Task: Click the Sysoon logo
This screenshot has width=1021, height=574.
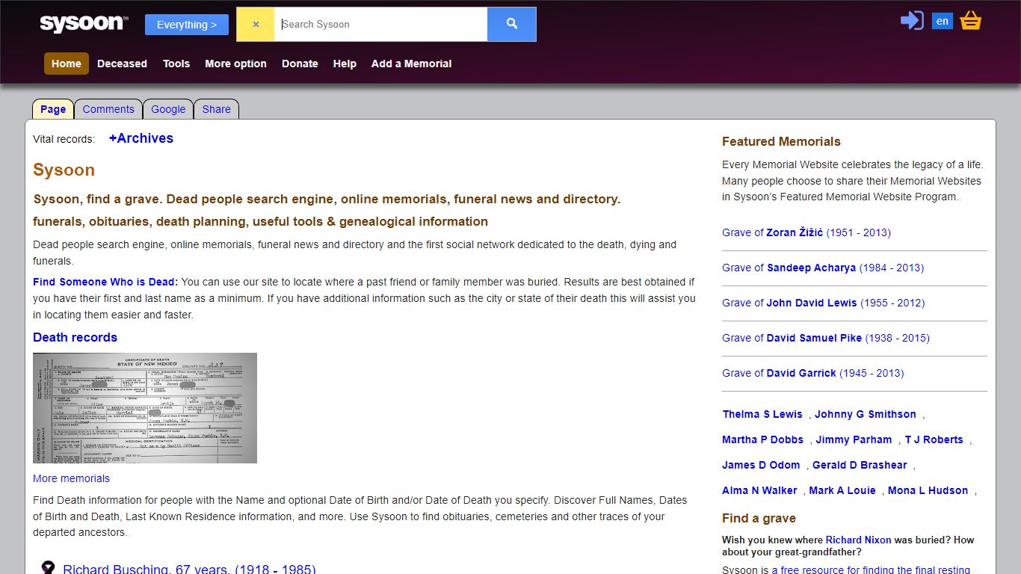Action: pyautogui.click(x=84, y=23)
